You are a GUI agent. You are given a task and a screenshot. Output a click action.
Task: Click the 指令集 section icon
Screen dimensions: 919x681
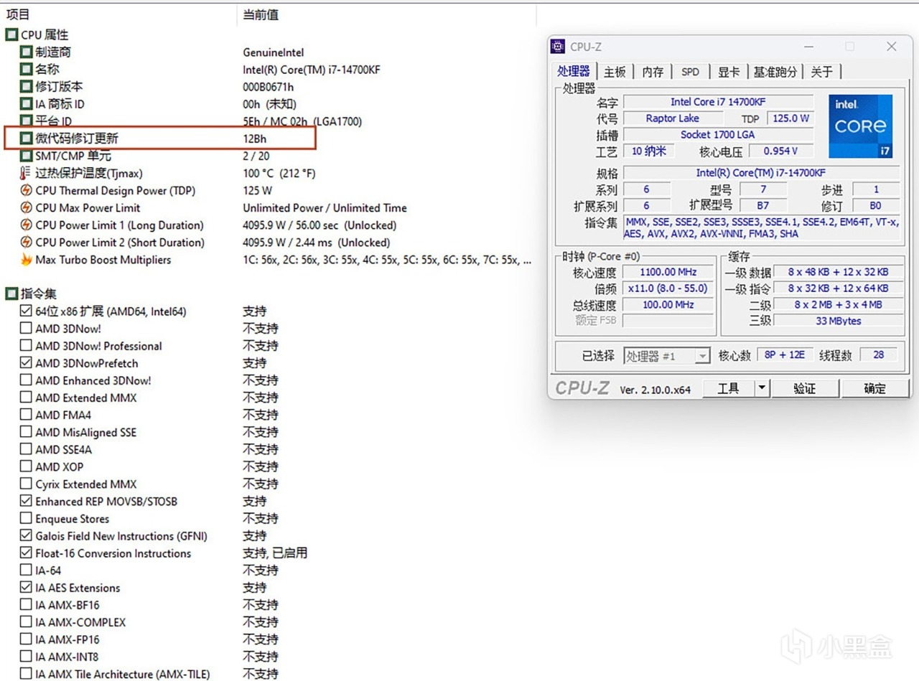click(11, 293)
